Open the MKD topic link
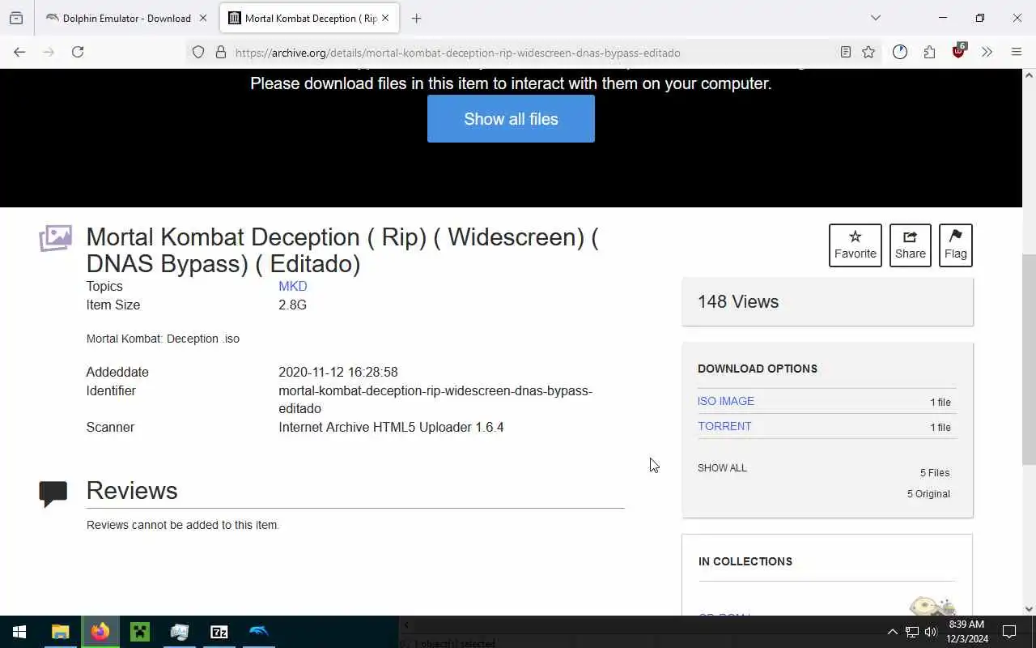This screenshot has width=1036, height=648. pyautogui.click(x=292, y=286)
